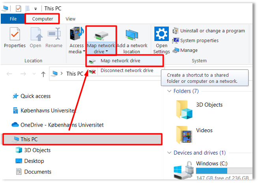The image size is (258, 183).
Task: Go back with the Back arrow
Action: (9, 74)
